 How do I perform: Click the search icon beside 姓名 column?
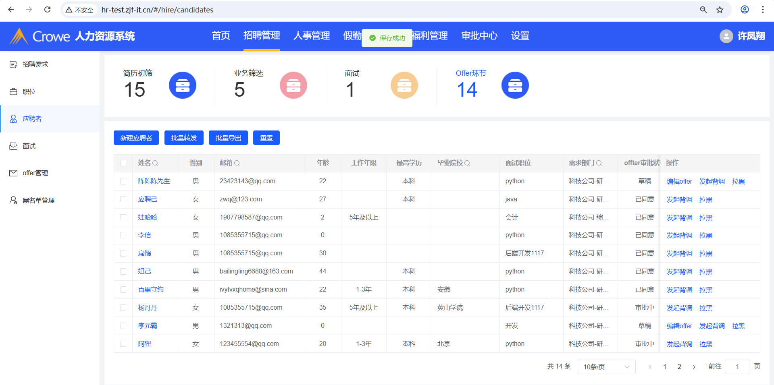click(155, 163)
